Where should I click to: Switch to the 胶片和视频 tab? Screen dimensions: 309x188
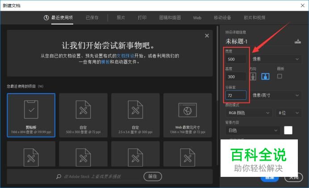(x=255, y=18)
